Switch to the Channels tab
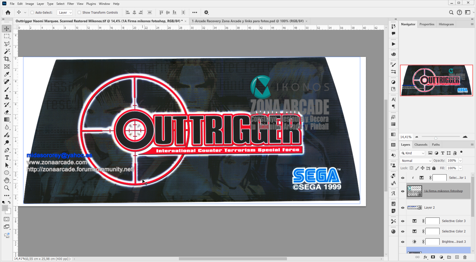The width and height of the screenshot is (476, 262). pyautogui.click(x=421, y=145)
